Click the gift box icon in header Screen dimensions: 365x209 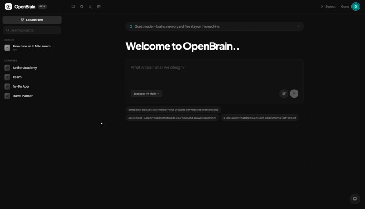99,6
